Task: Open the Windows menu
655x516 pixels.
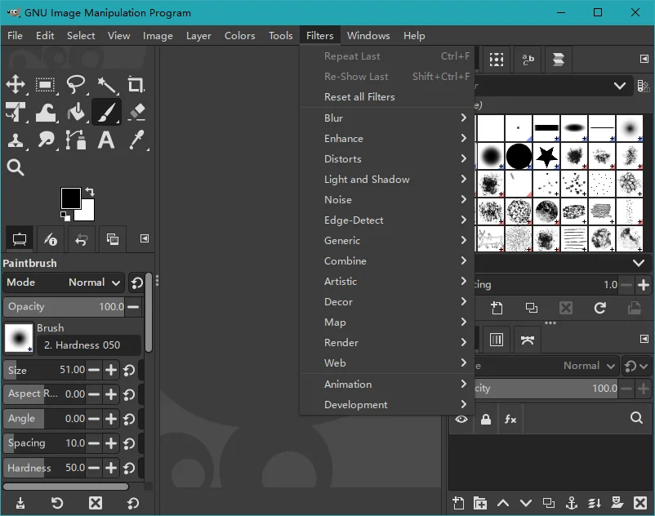Action: (x=368, y=36)
